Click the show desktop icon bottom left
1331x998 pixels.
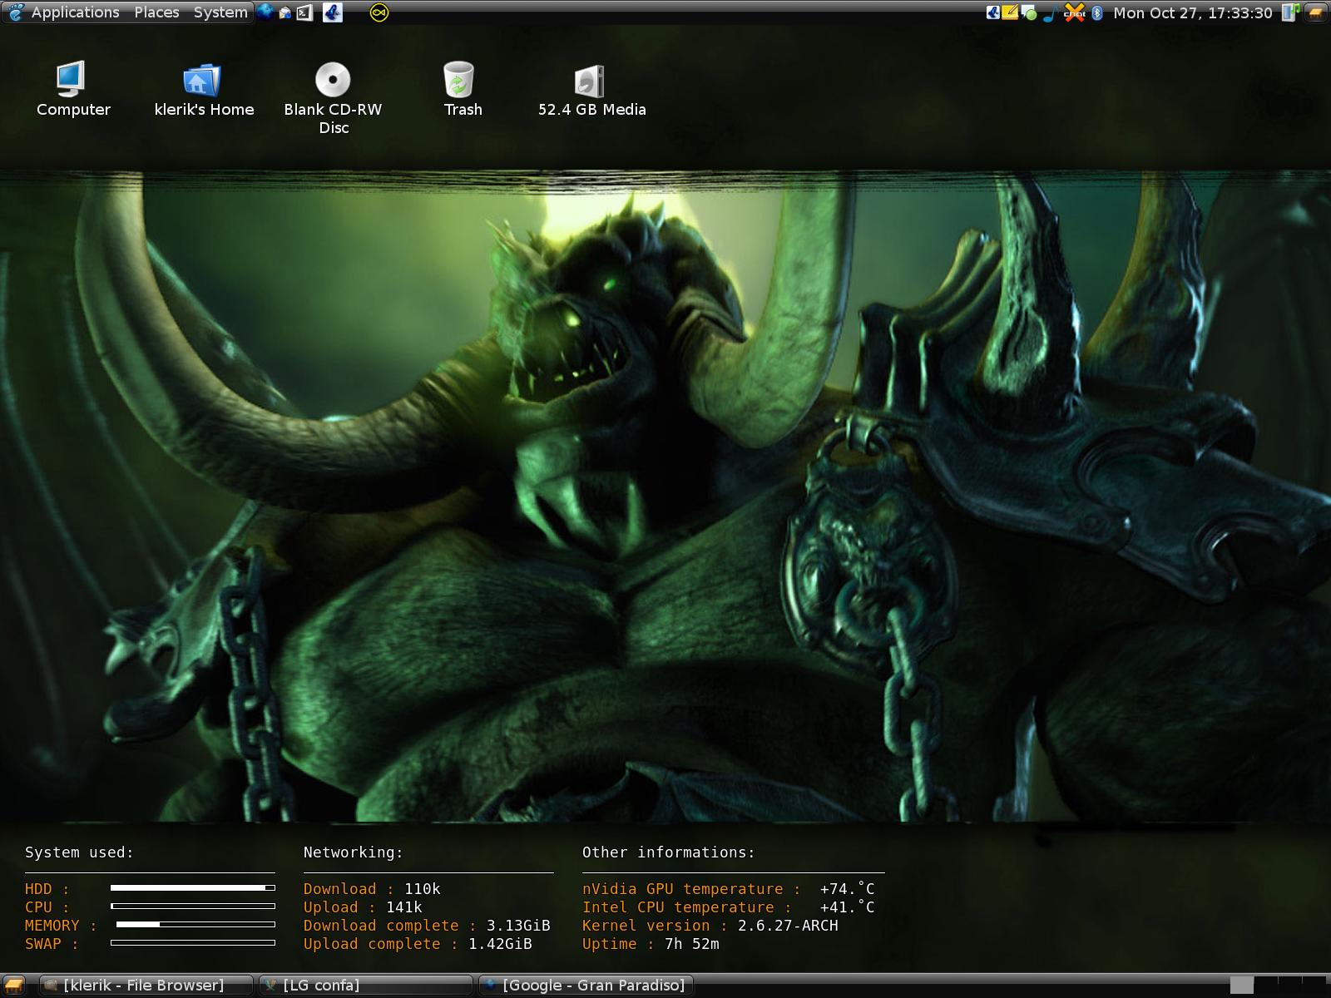point(14,986)
